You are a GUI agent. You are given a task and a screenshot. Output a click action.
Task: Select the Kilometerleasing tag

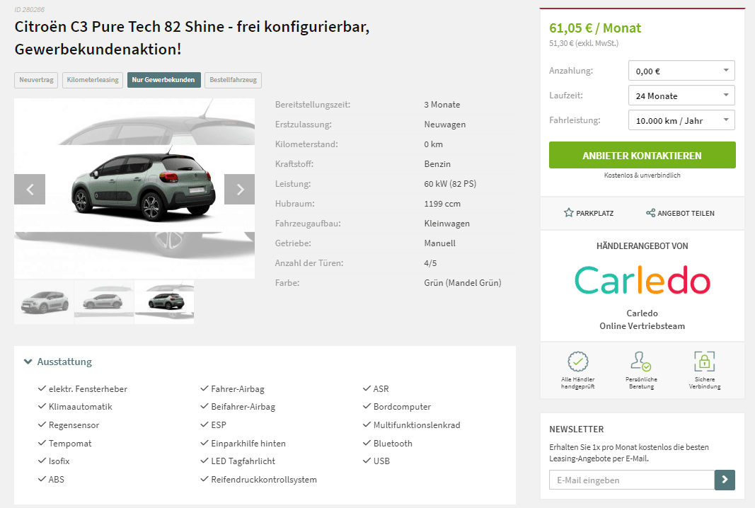click(x=93, y=80)
